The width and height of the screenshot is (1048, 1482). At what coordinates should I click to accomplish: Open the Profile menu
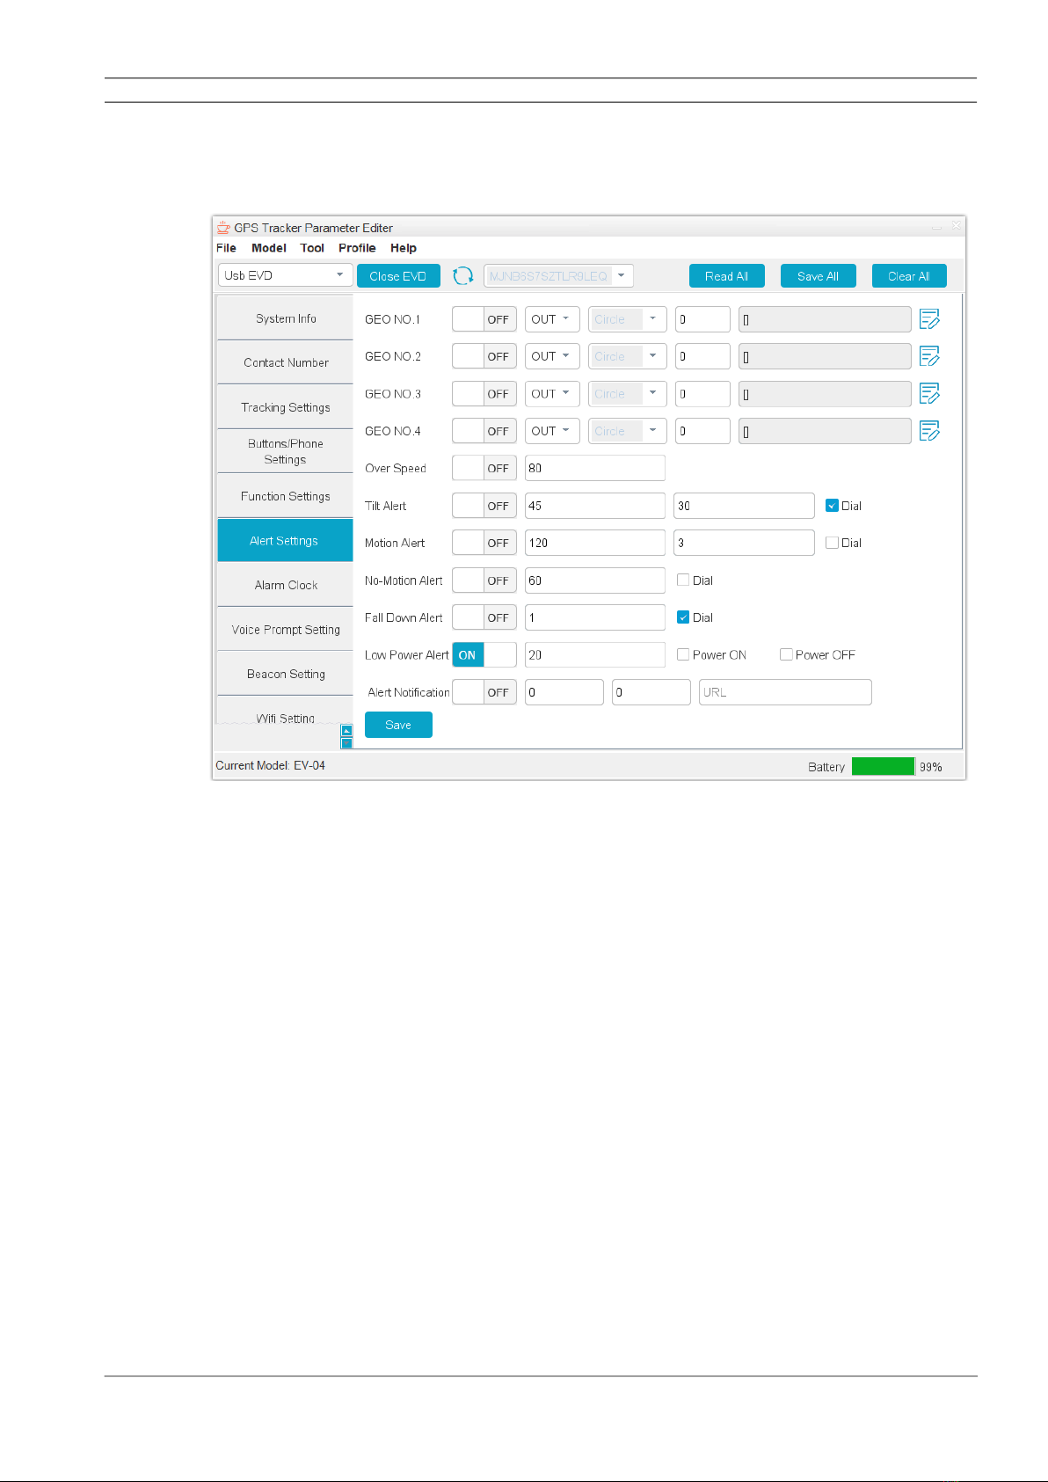pos(357,248)
